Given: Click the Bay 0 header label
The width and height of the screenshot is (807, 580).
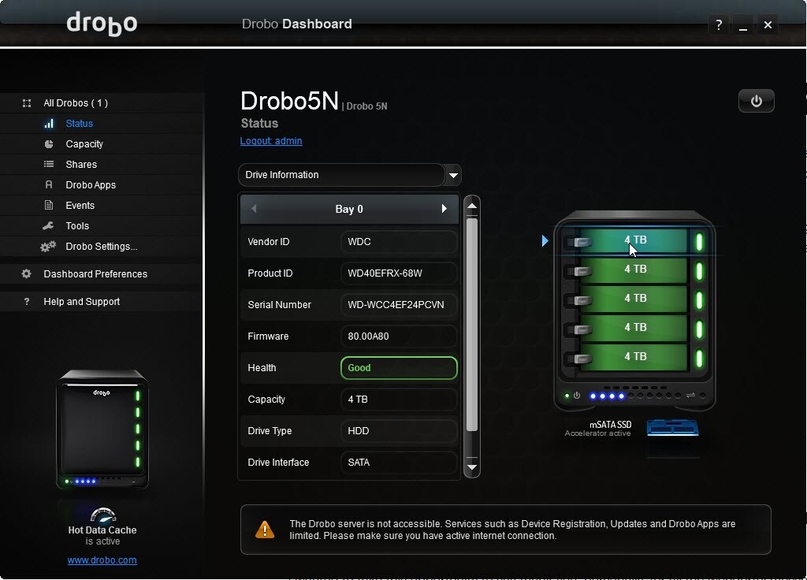Looking at the screenshot, I should 349,209.
